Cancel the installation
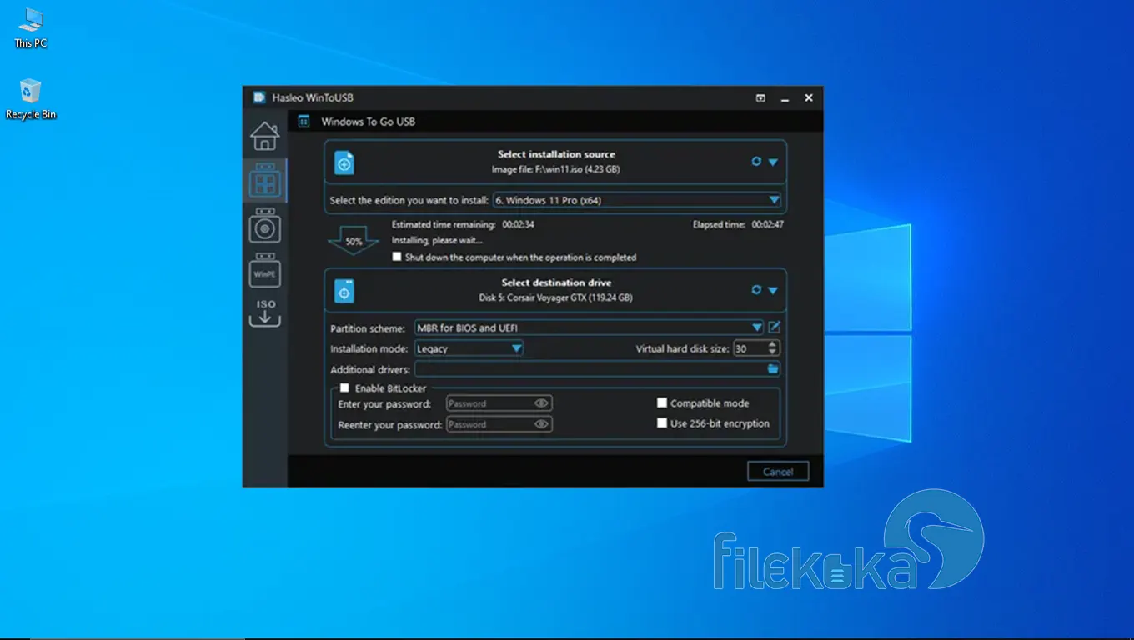The image size is (1134, 640). click(x=778, y=472)
